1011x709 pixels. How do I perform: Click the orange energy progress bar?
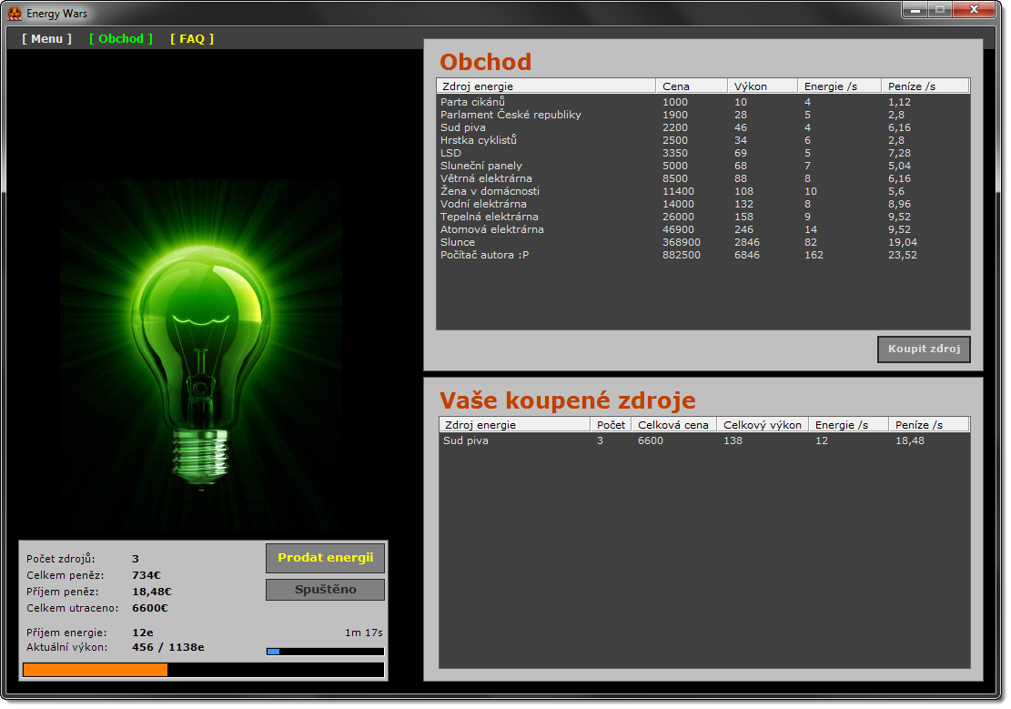203,670
